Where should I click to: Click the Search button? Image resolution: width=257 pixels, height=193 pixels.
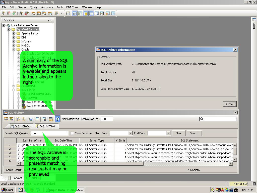click(x=194, y=133)
